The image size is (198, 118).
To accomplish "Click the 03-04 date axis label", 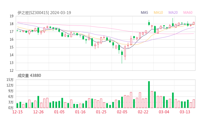I will click(164, 112).
